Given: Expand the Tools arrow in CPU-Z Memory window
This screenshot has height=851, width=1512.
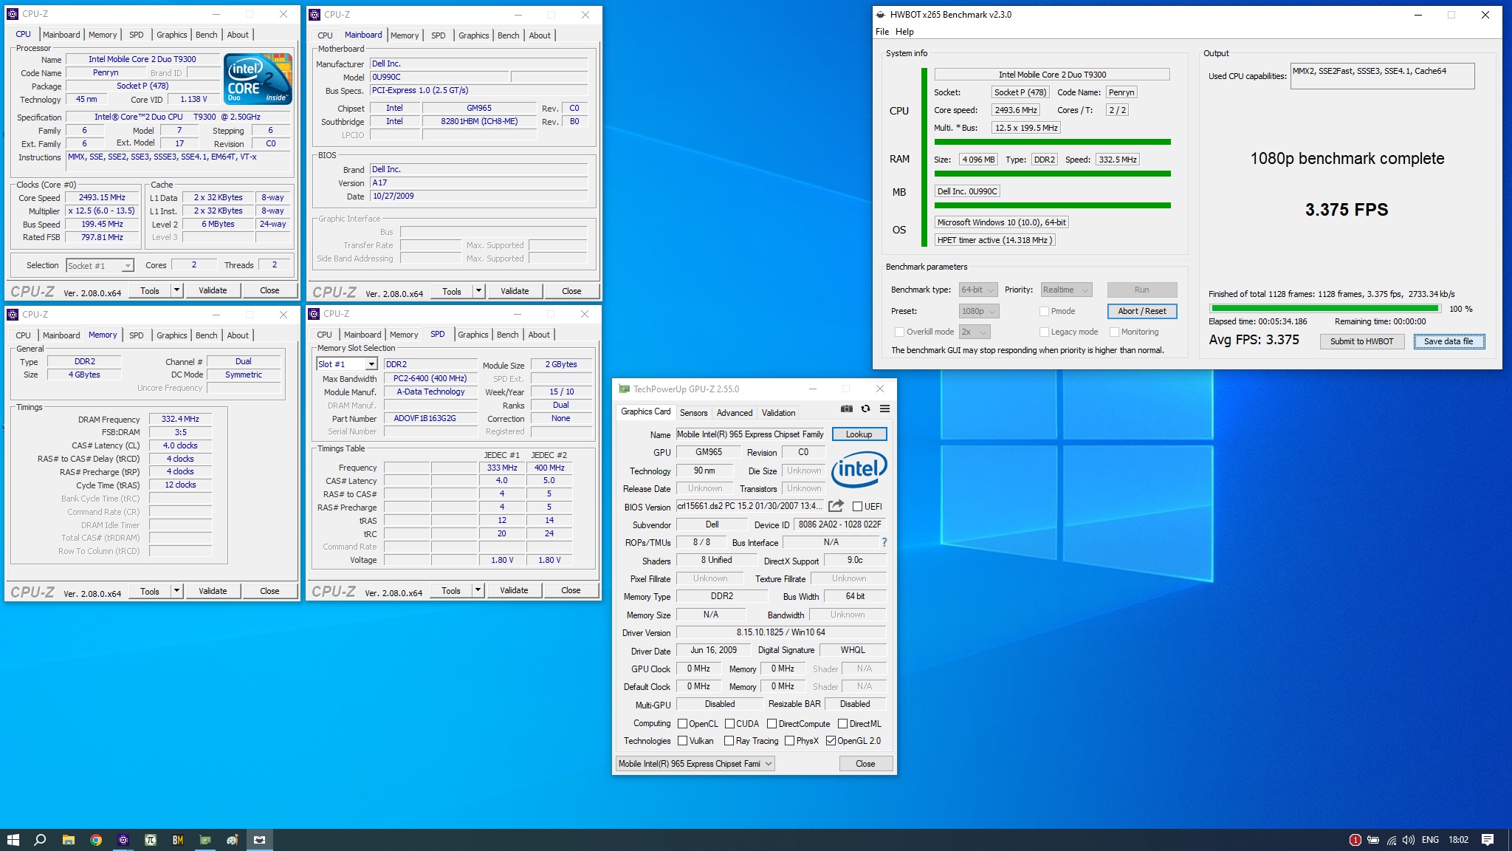Looking at the screenshot, I should [x=176, y=591].
